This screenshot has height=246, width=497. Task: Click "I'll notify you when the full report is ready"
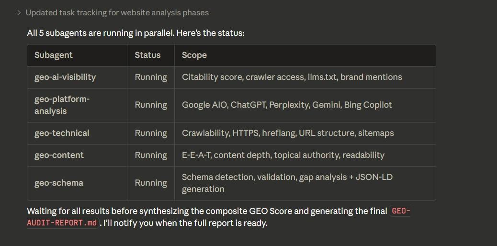point(185,223)
